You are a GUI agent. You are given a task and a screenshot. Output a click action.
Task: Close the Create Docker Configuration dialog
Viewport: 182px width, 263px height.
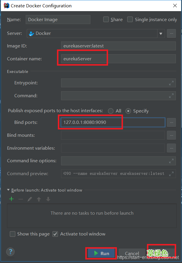click(175, 6)
